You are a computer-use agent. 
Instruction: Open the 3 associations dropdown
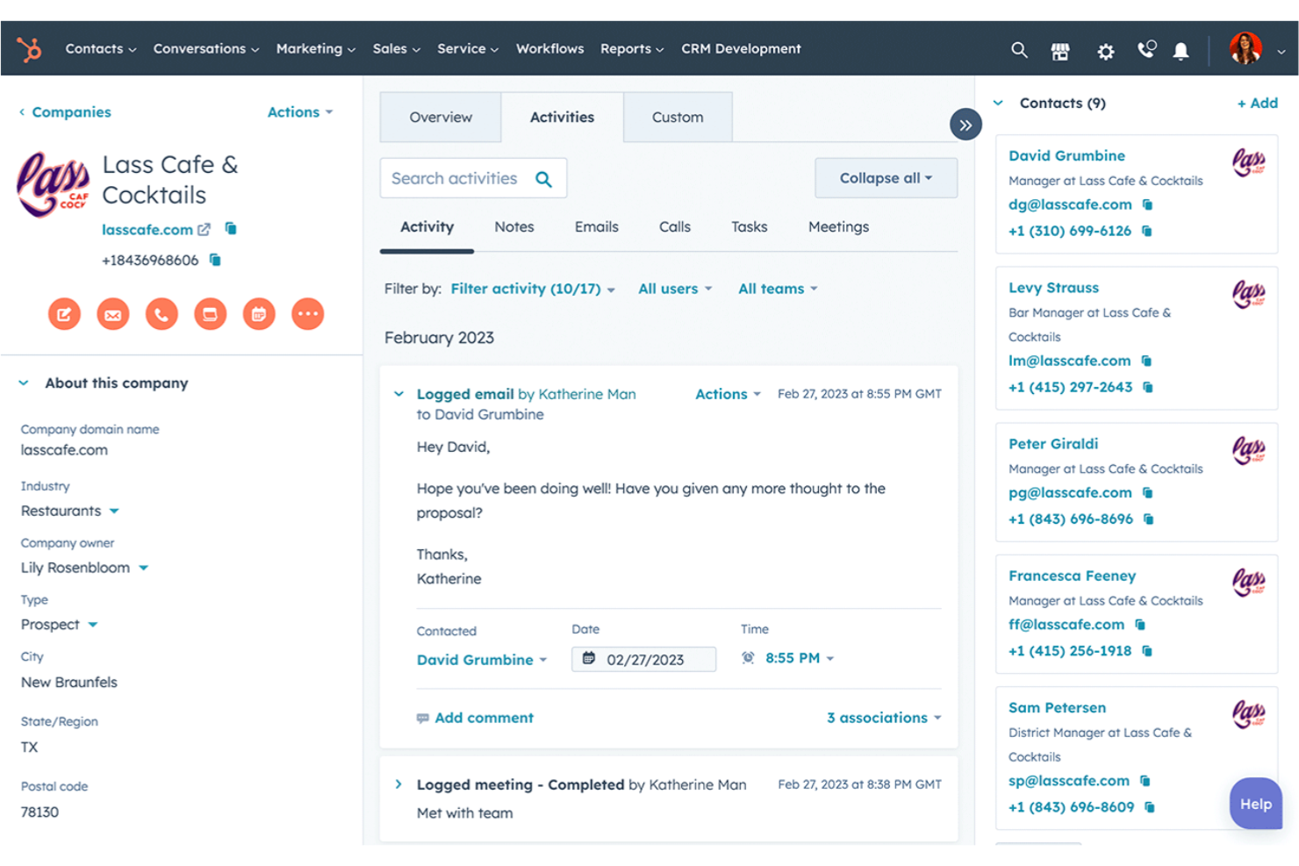tap(884, 718)
